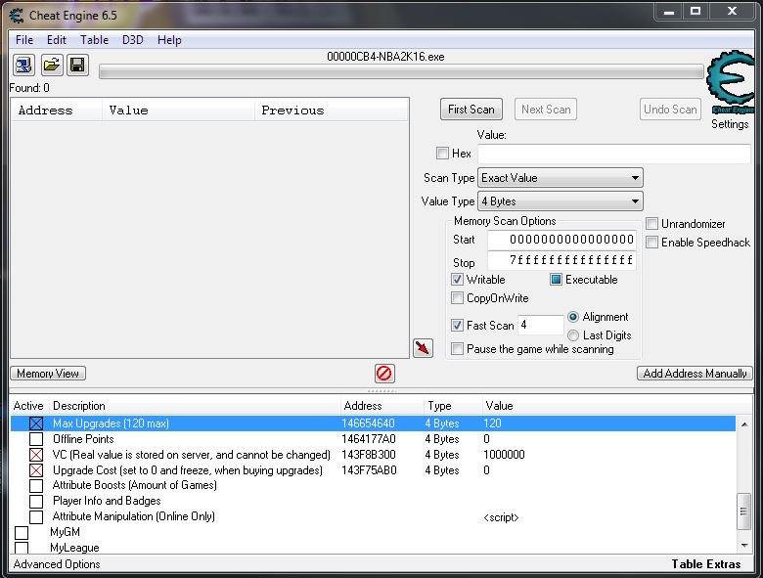Click the Previous column header in results
Viewport: 763px width, 578px height.
pos(331,111)
